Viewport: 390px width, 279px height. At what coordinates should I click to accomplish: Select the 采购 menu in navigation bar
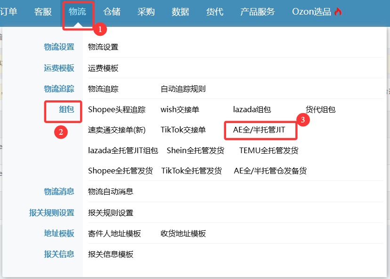pyautogui.click(x=146, y=12)
